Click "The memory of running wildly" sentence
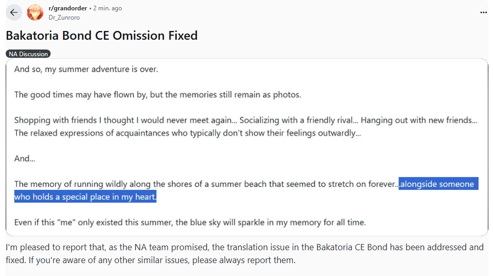The image size is (493, 276). 206,184
